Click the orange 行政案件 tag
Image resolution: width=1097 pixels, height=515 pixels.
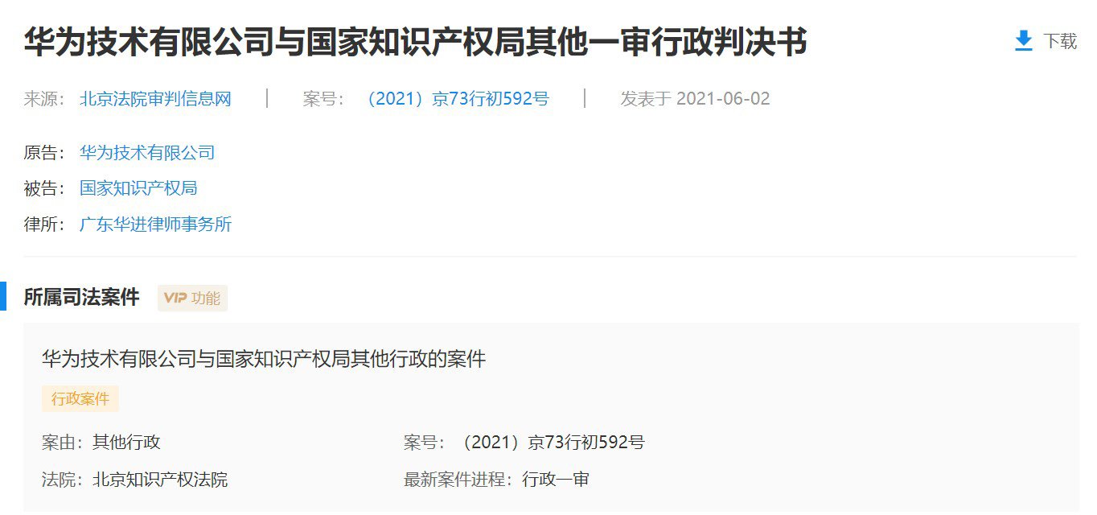tap(80, 399)
